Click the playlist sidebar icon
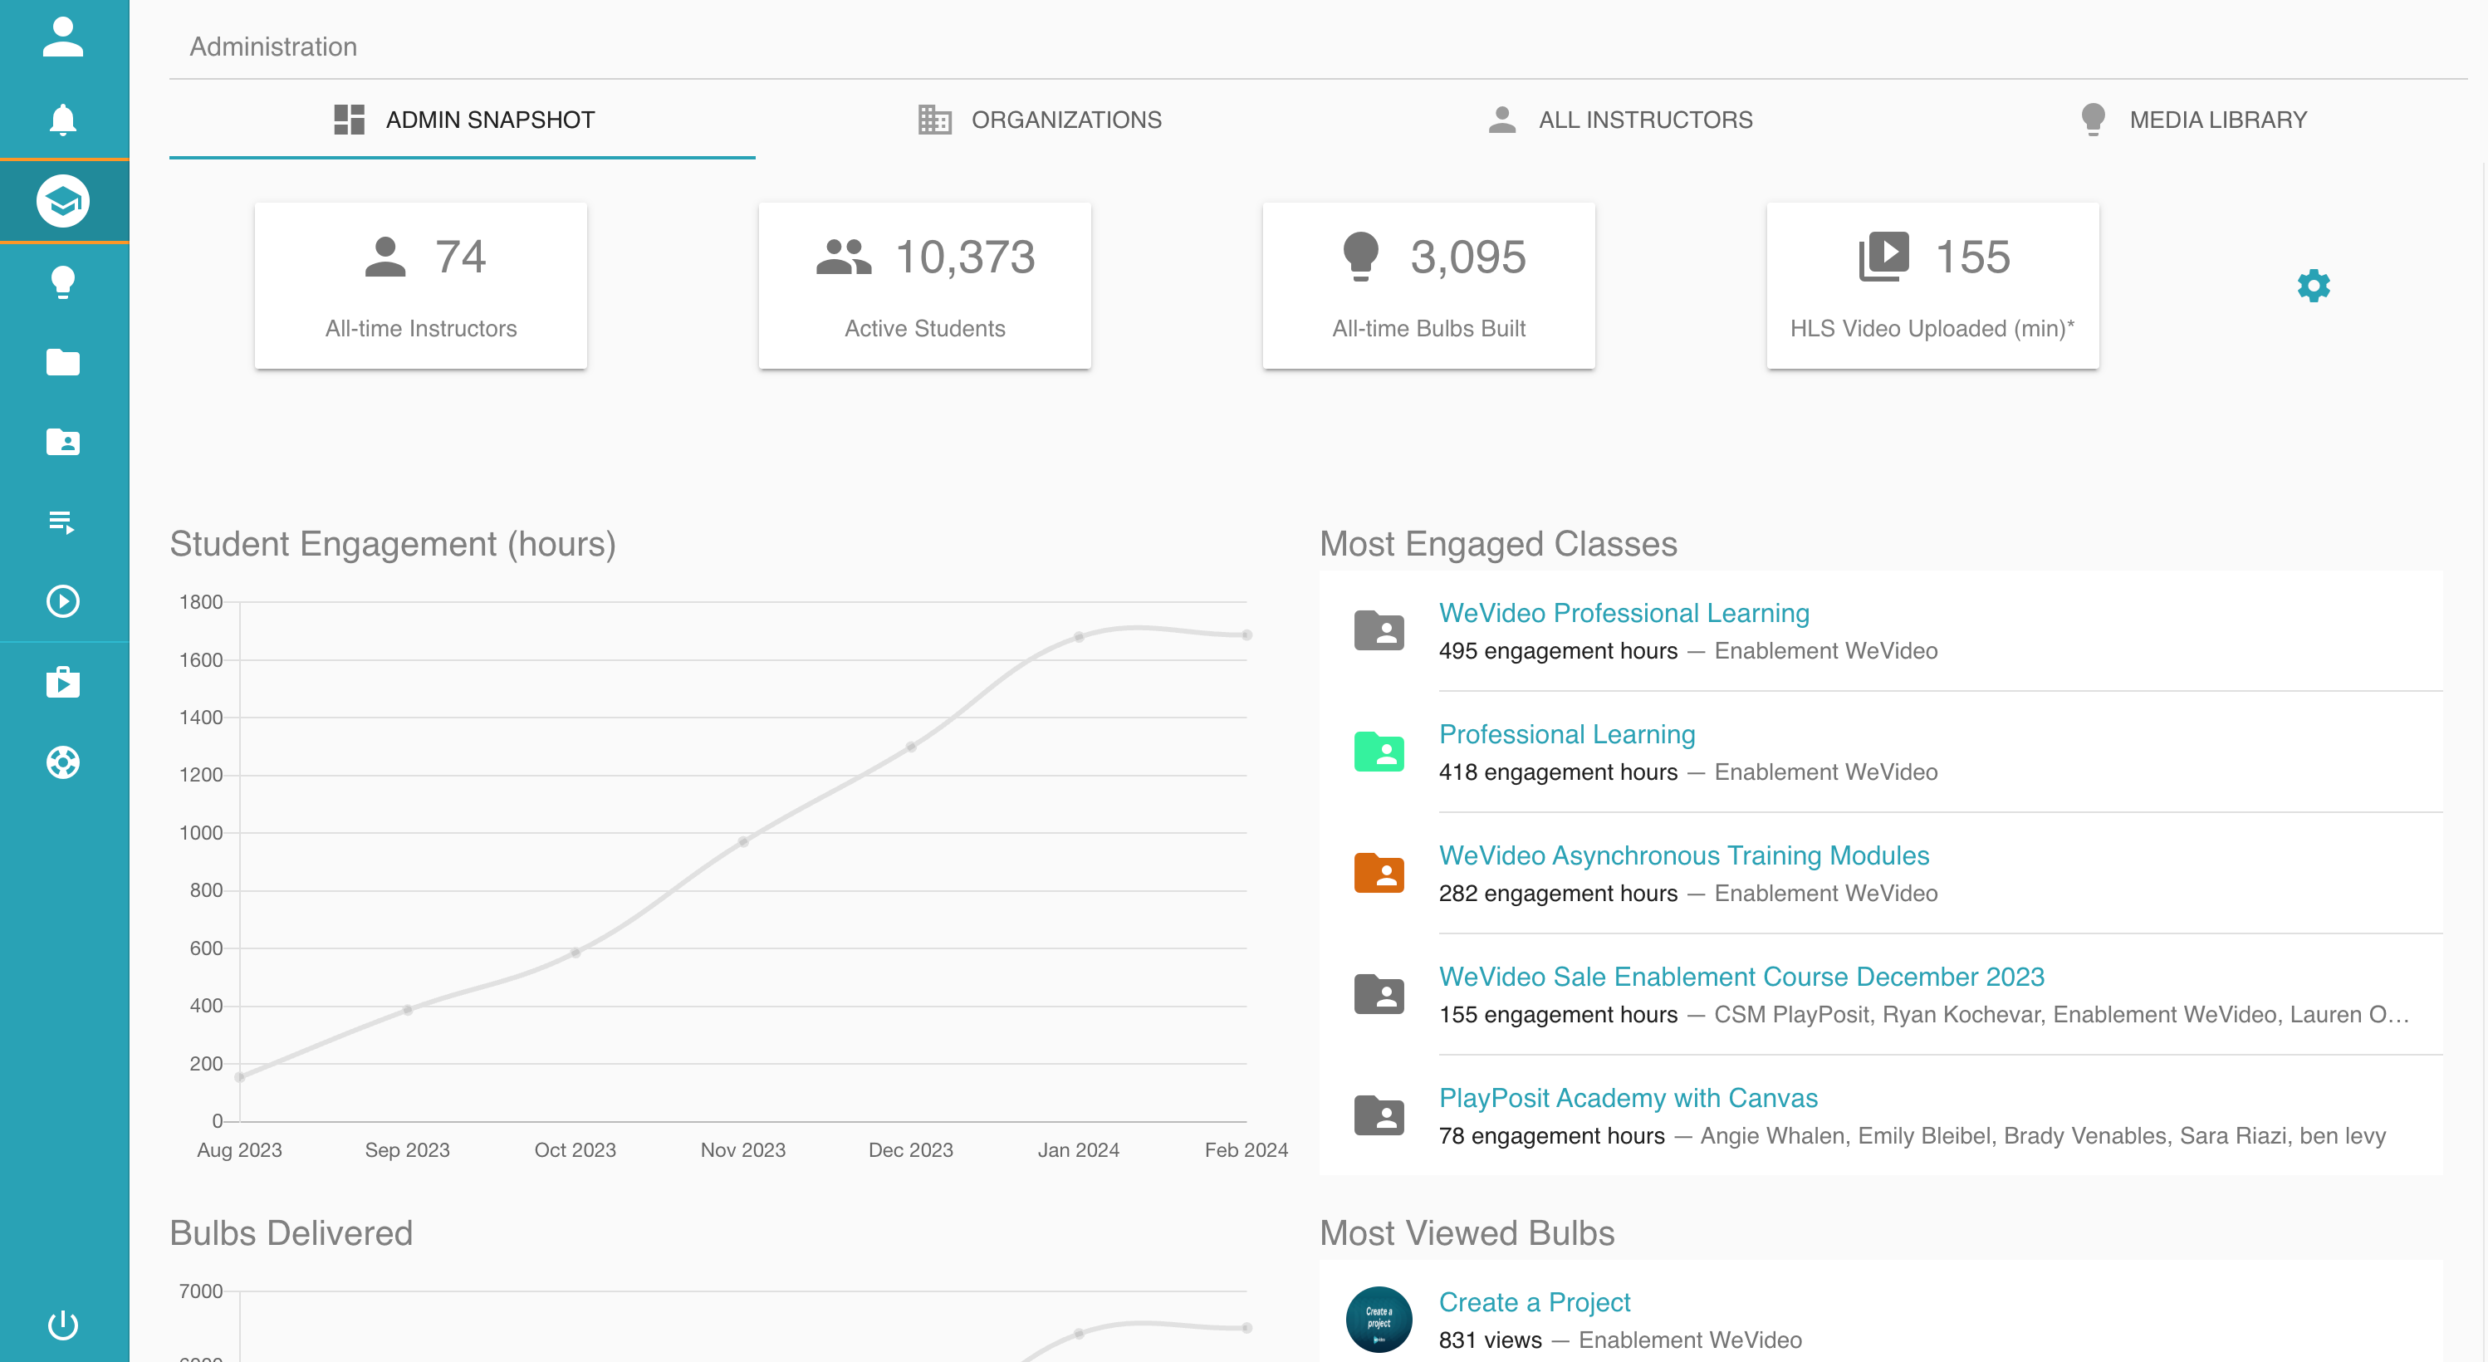The width and height of the screenshot is (2488, 1362). [x=63, y=522]
